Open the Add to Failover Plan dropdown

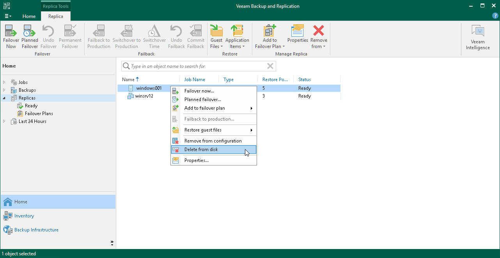click(270, 37)
